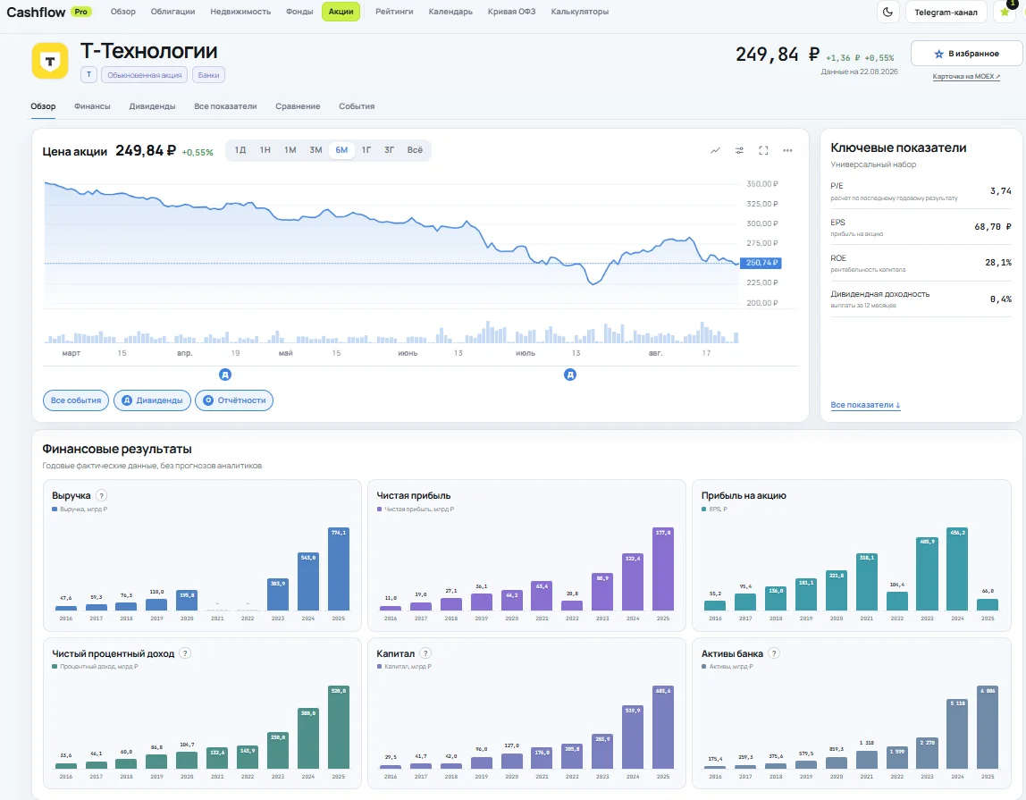Click ROE value 28,1%

pos(998,263)
